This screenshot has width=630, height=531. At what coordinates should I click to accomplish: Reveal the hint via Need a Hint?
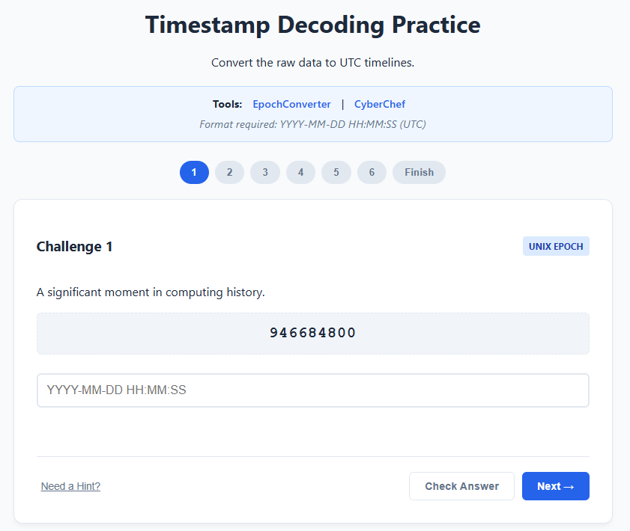70,486
